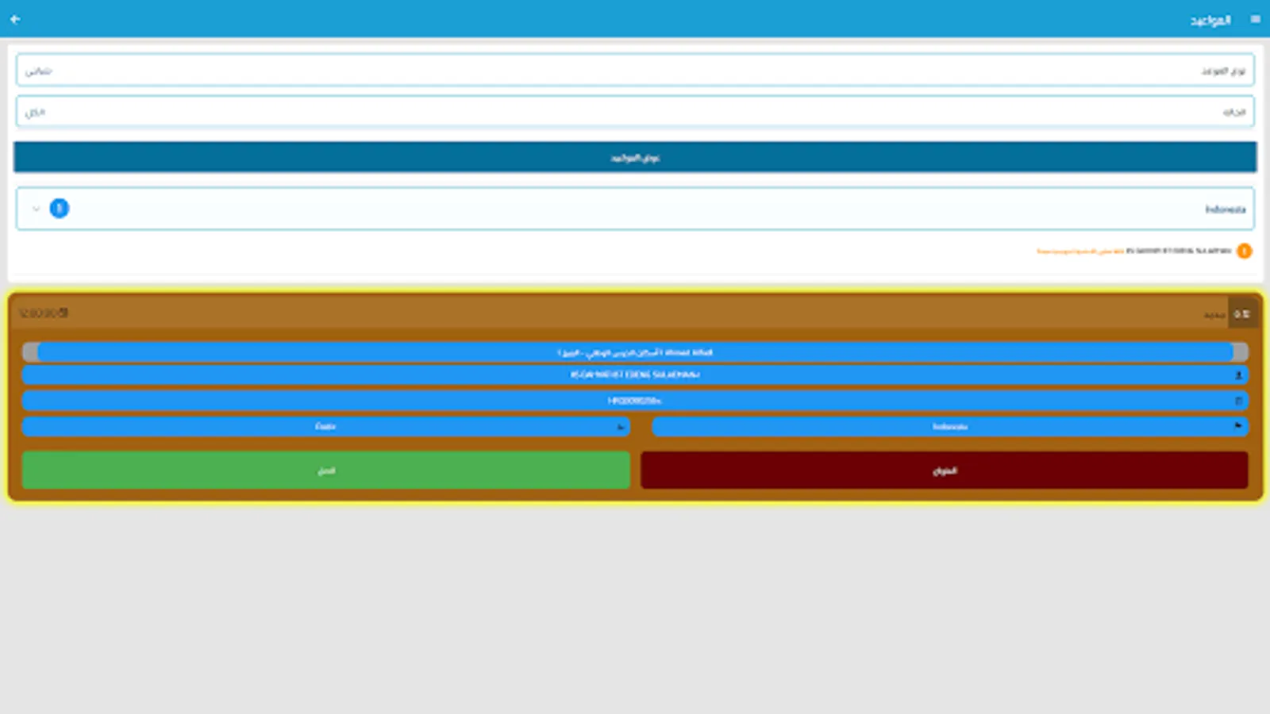
Task: Click the green action button in the card
Action: 326,470
